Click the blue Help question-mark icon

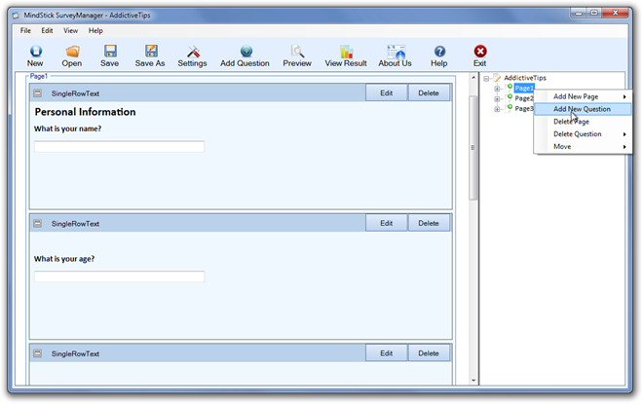coord(439,51)
